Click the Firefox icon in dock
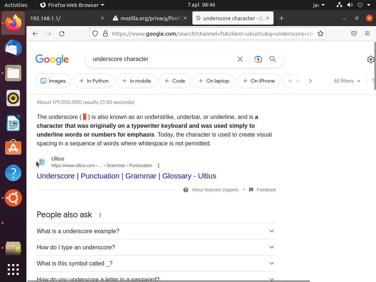The width and height of the screenshot is (376, 282). 13,23
